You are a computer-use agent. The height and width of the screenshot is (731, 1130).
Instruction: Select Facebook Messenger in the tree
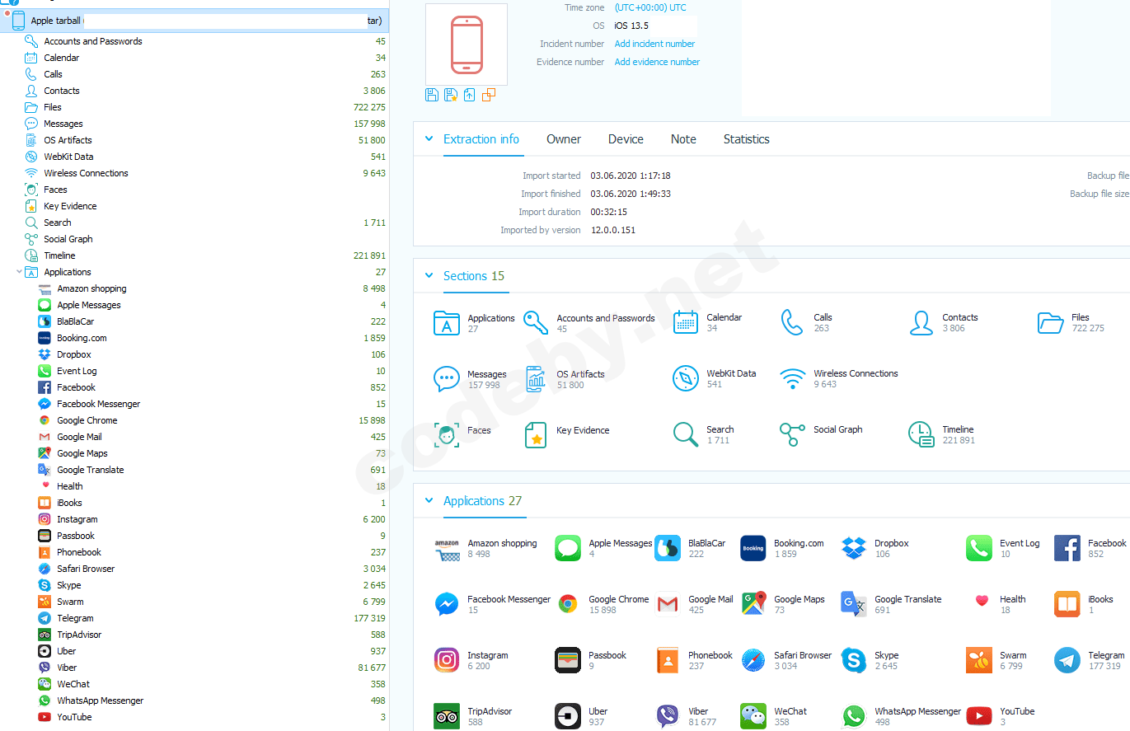195,404
